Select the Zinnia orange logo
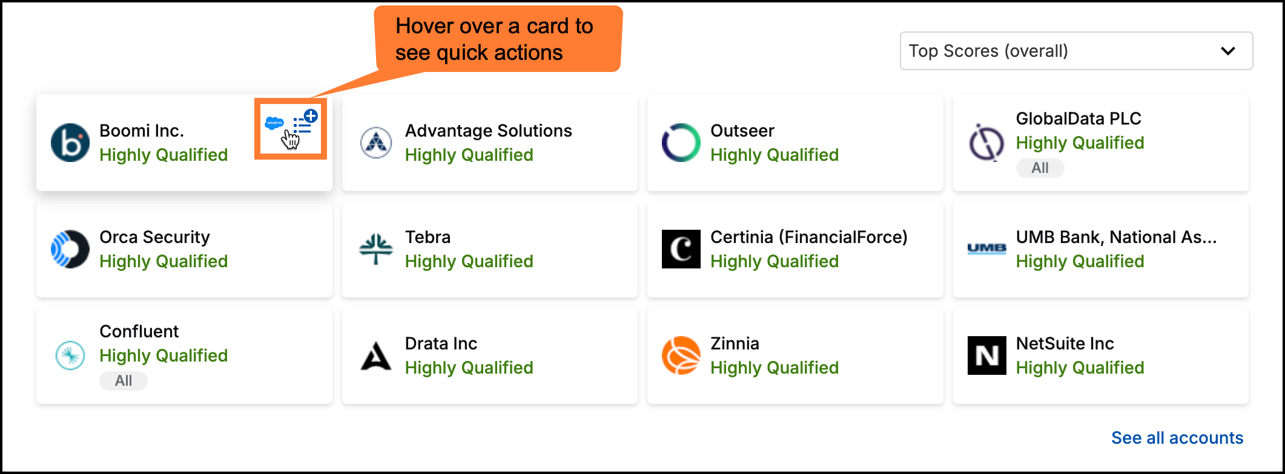This screenshot has height=474, width=1285. pos(681,355)
